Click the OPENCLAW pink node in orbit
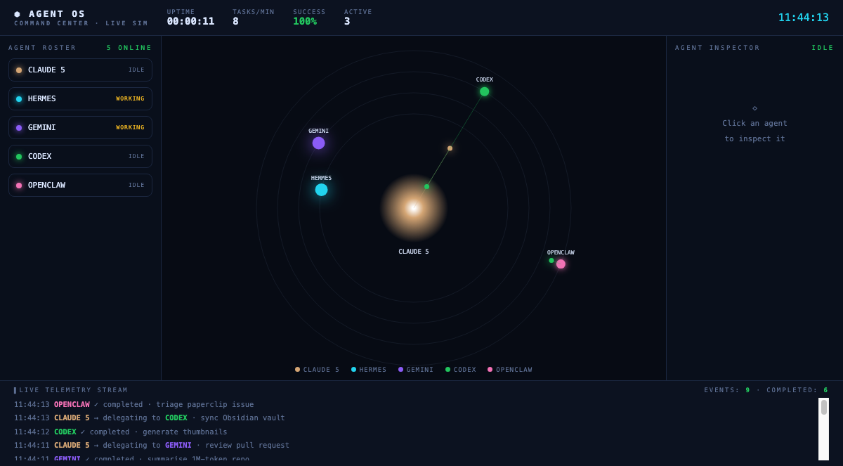 coord(561,264)
